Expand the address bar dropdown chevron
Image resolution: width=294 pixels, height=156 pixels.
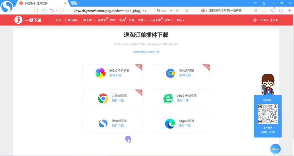[194, 11]
